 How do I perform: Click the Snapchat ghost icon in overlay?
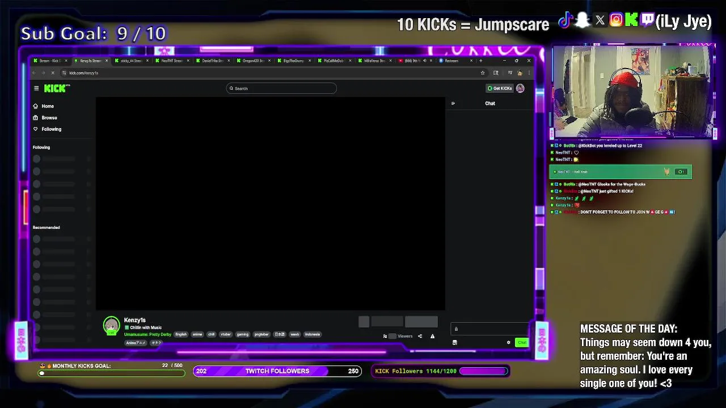coord(582,21)
